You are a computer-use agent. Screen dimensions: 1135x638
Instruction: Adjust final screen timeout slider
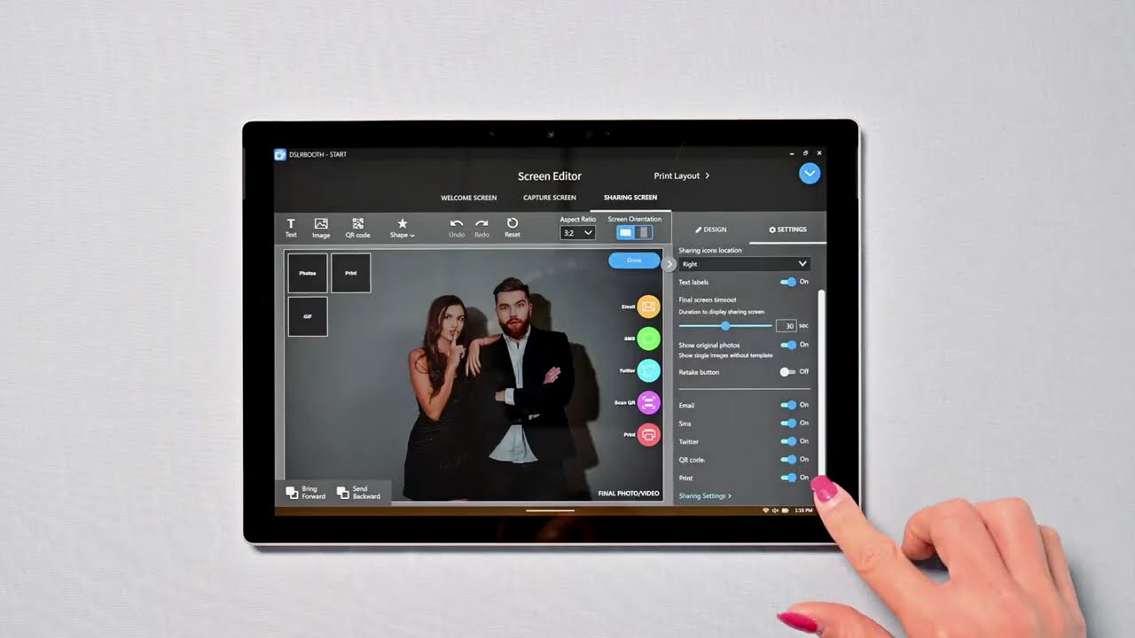click(x=724, y=326)
